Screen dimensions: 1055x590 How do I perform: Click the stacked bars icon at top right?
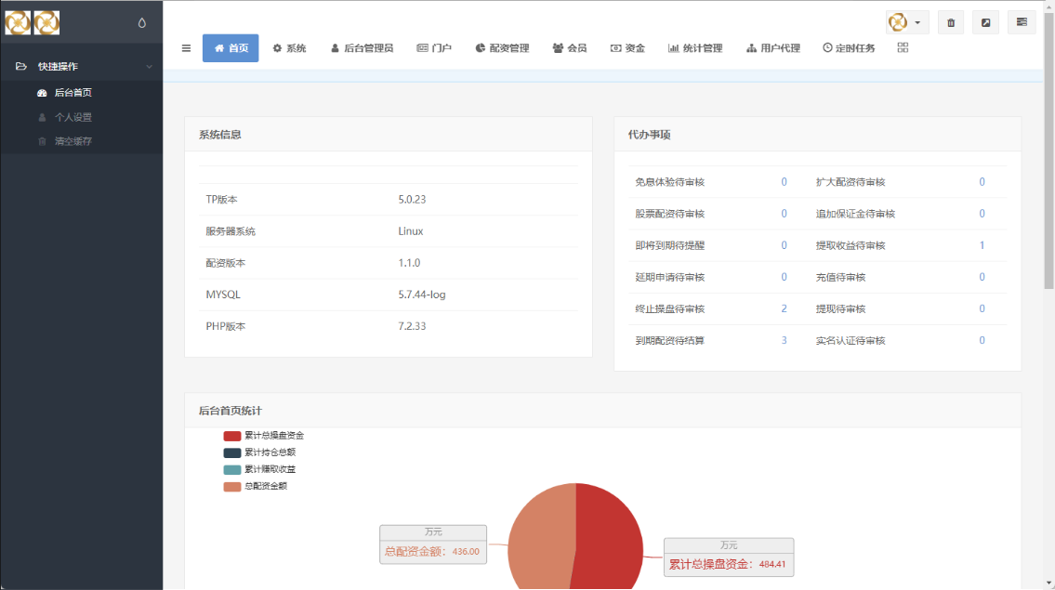(1022, 23)
